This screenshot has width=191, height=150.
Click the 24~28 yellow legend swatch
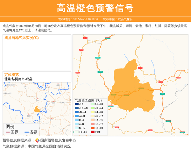pos(92,112)
